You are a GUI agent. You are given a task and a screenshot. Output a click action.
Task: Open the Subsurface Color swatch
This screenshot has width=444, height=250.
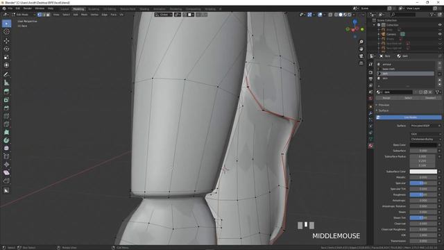pyautogui.click(x=423, y=172)
